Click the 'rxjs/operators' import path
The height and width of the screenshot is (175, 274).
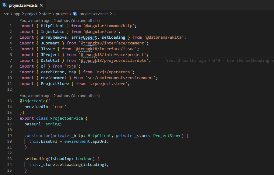114,72
